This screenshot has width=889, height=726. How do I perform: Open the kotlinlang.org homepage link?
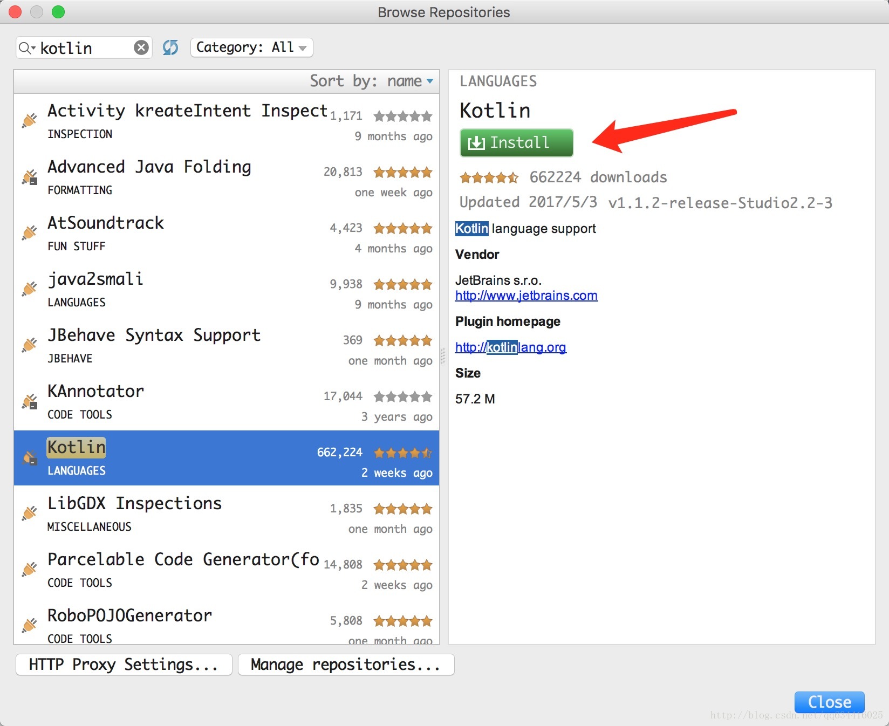point(510,347)
